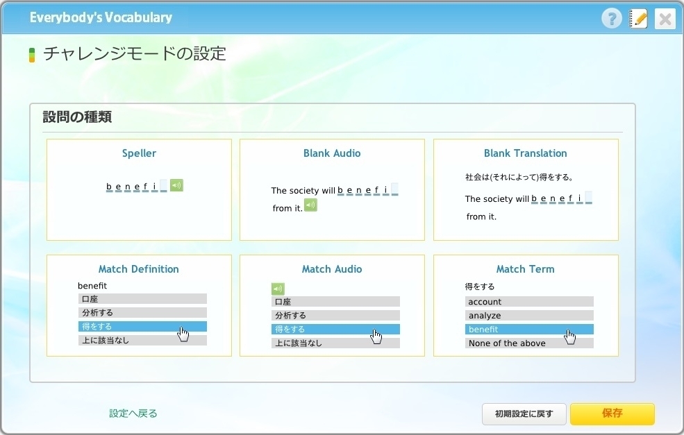Select highlighted '得をする' in Match Audio
This screenshot has height=435, width=684.
(335, 329)
